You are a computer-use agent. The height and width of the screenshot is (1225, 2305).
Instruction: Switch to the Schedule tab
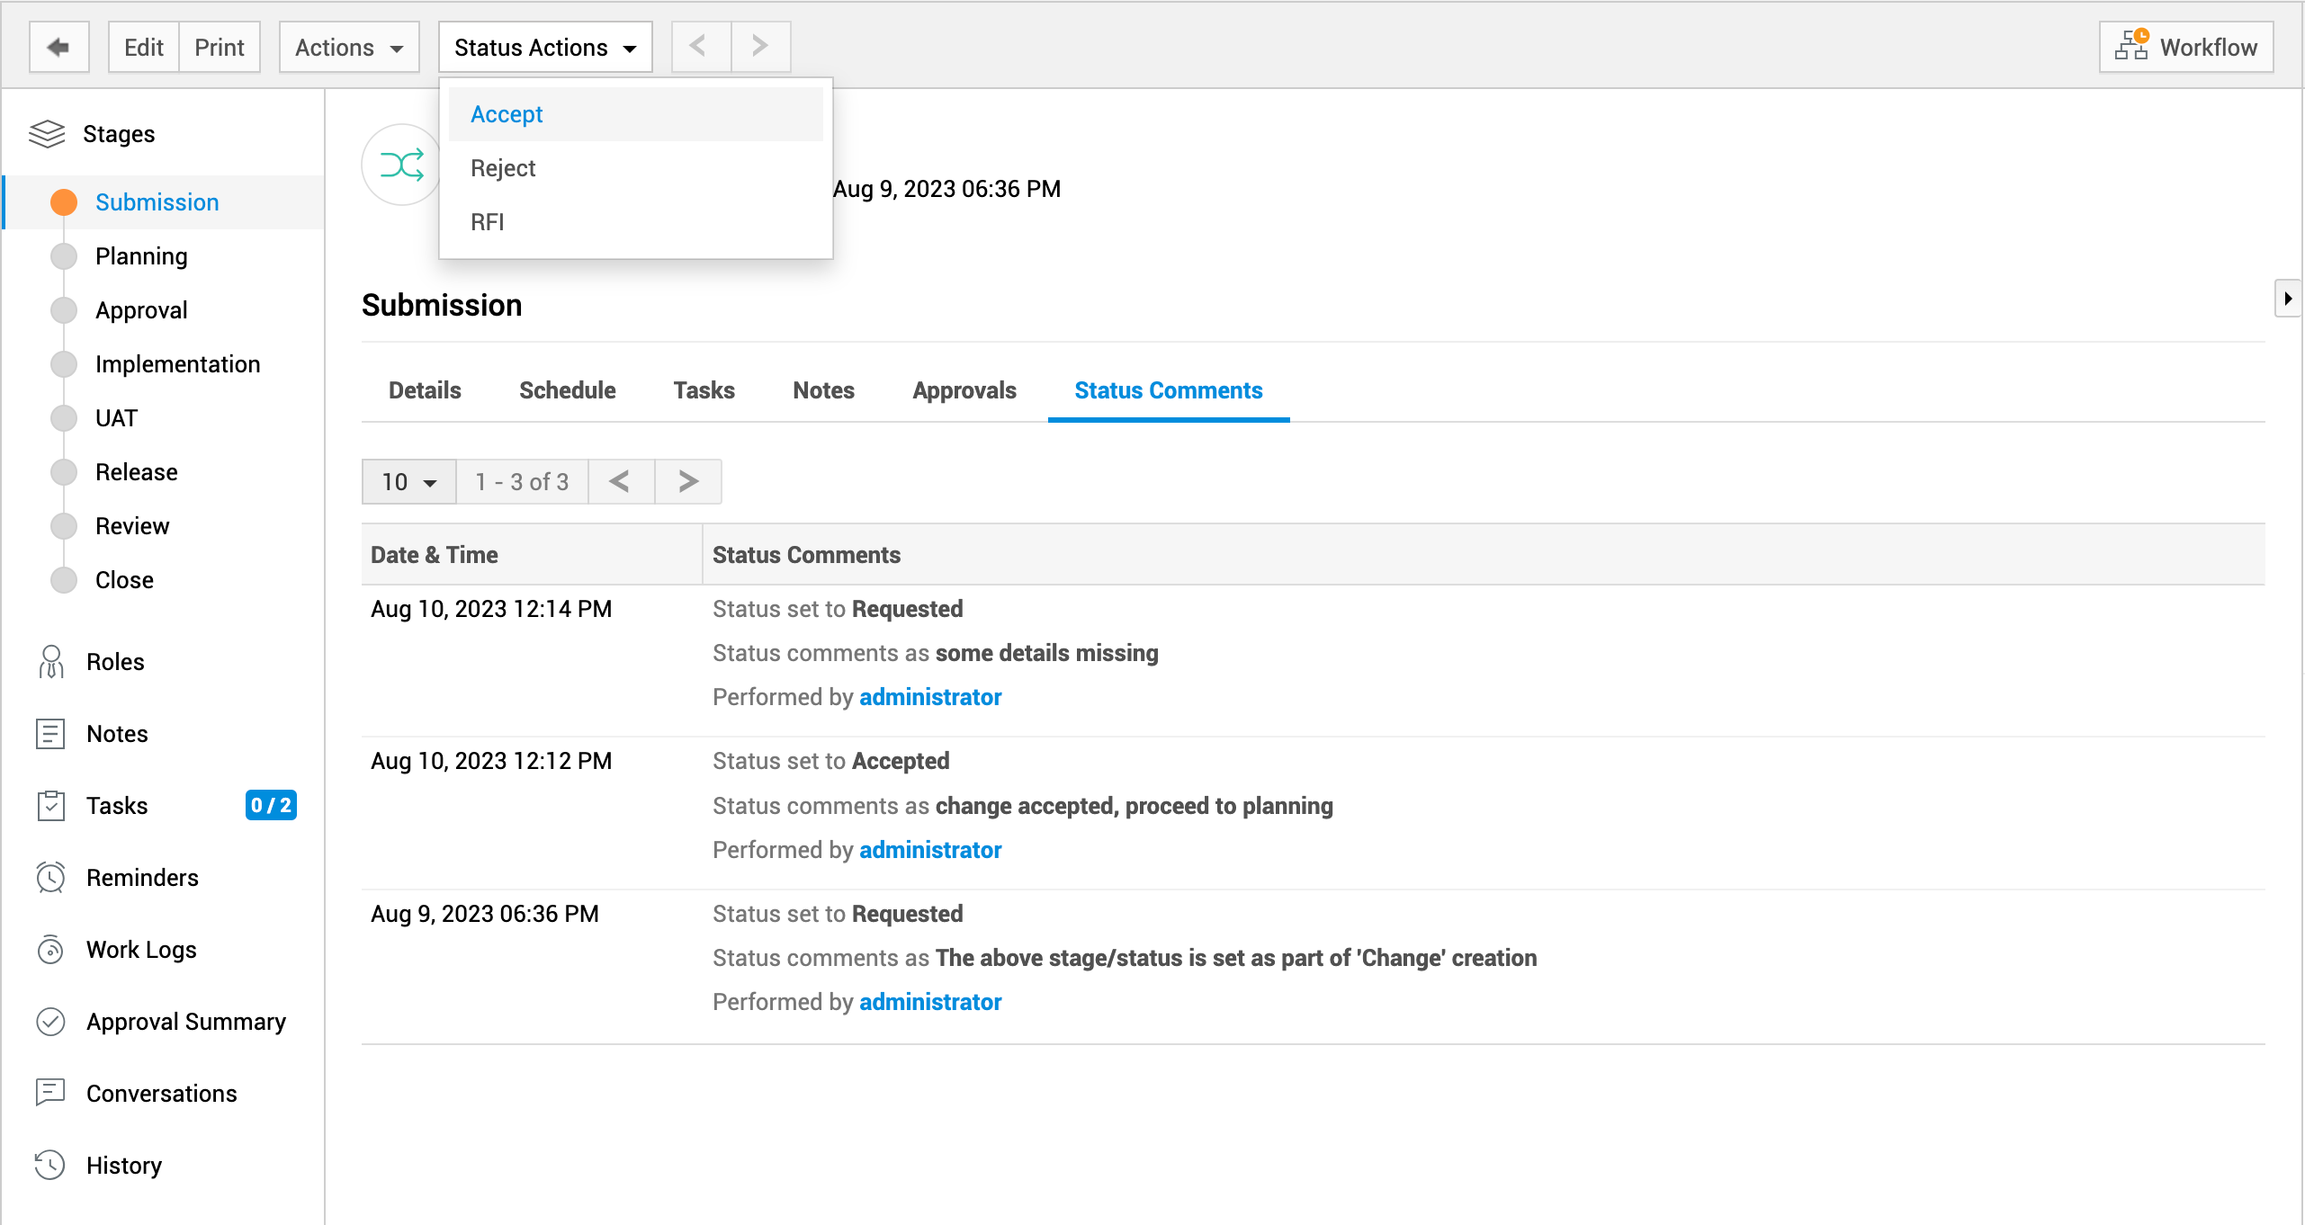(568, 390)
